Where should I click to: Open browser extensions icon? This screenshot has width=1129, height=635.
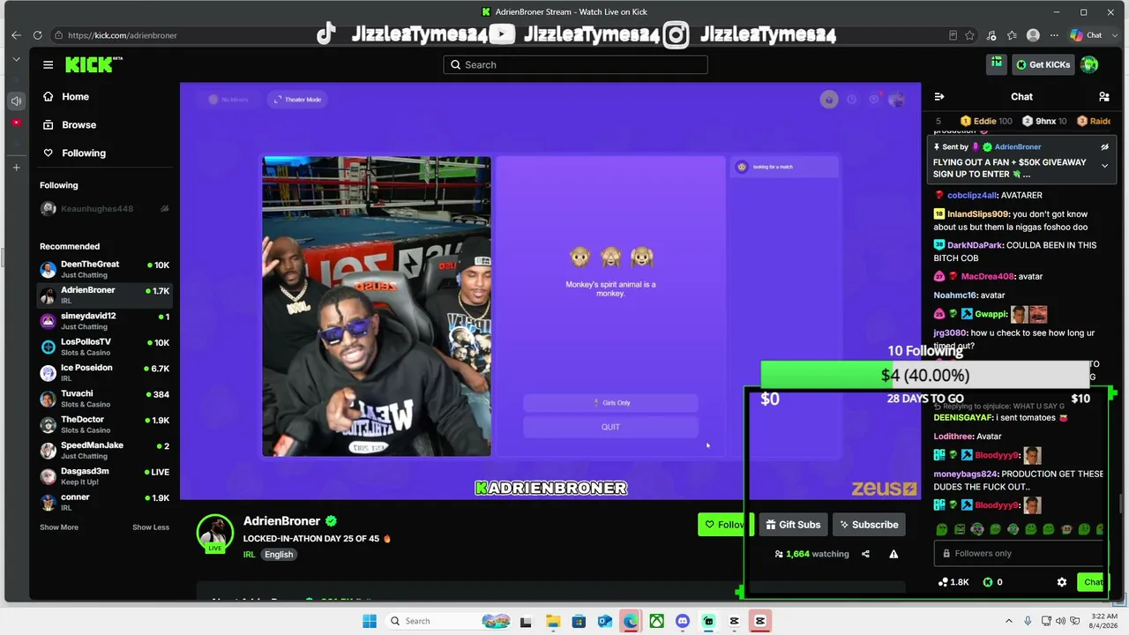pos(991,35)
